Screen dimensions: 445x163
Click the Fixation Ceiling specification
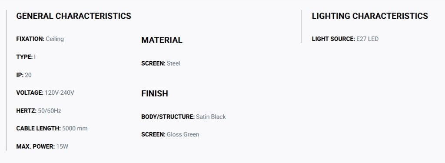click(40, 39)
